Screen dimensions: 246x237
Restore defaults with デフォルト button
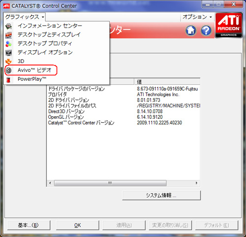(216, 225)
